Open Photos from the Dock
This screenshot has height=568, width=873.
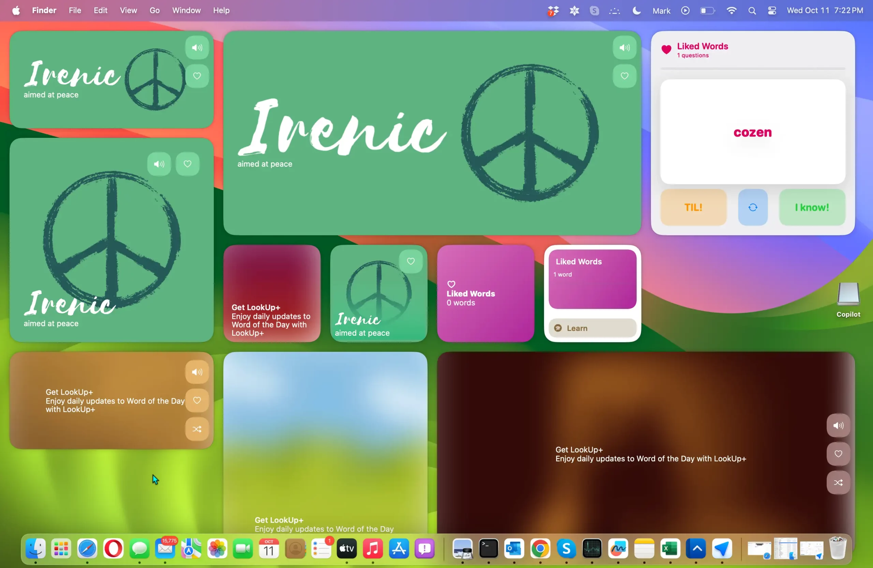[217, 549]
